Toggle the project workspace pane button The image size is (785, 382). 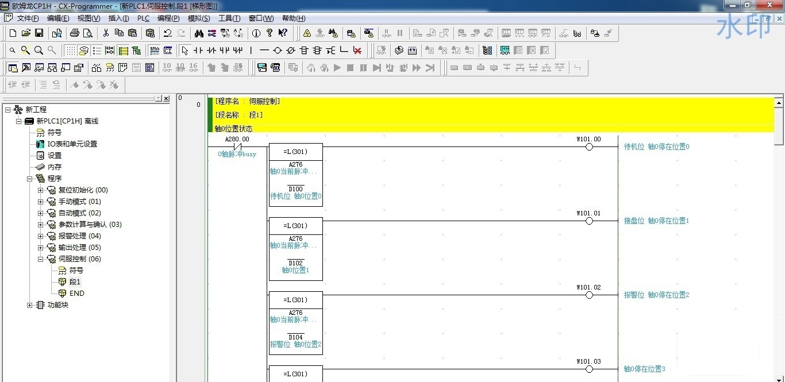[x=13, y=68]
